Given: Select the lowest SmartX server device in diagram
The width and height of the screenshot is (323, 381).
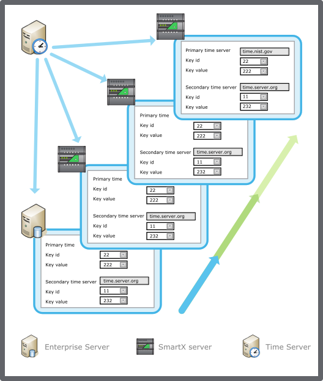Looking at the screenshot, I should (72, 159).
